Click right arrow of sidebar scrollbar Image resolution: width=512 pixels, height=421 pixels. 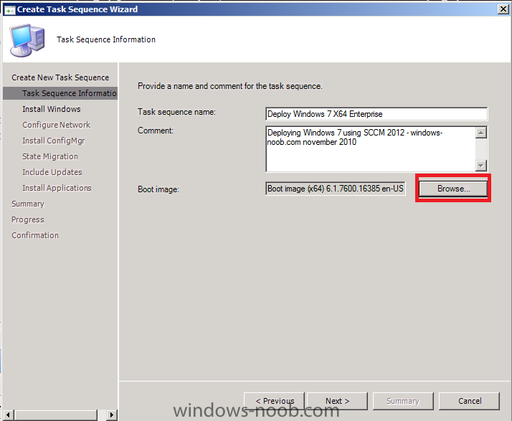pyautogui.click(x=112, y=415)
